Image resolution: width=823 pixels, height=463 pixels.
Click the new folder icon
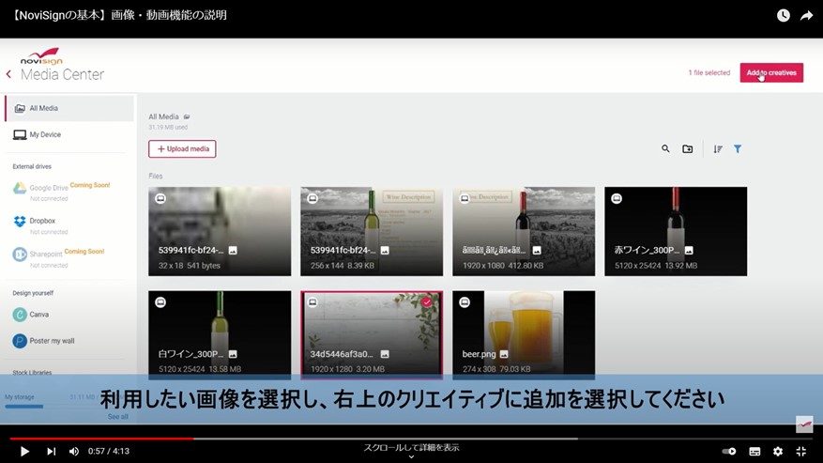coord(688,148)
